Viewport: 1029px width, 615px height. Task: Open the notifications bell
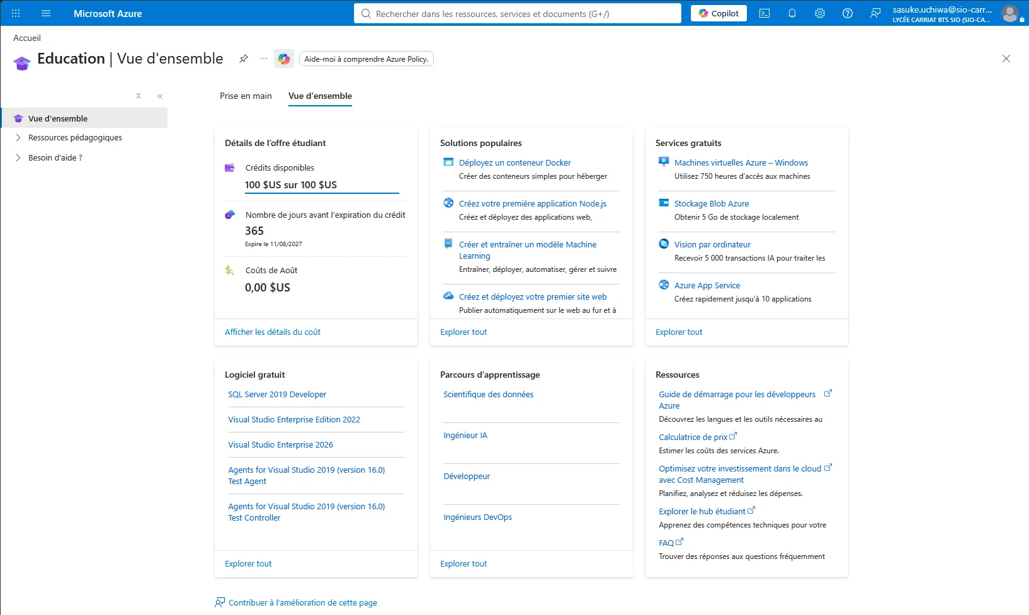[792, 13]
